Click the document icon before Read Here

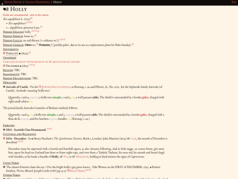click(68, 171)
